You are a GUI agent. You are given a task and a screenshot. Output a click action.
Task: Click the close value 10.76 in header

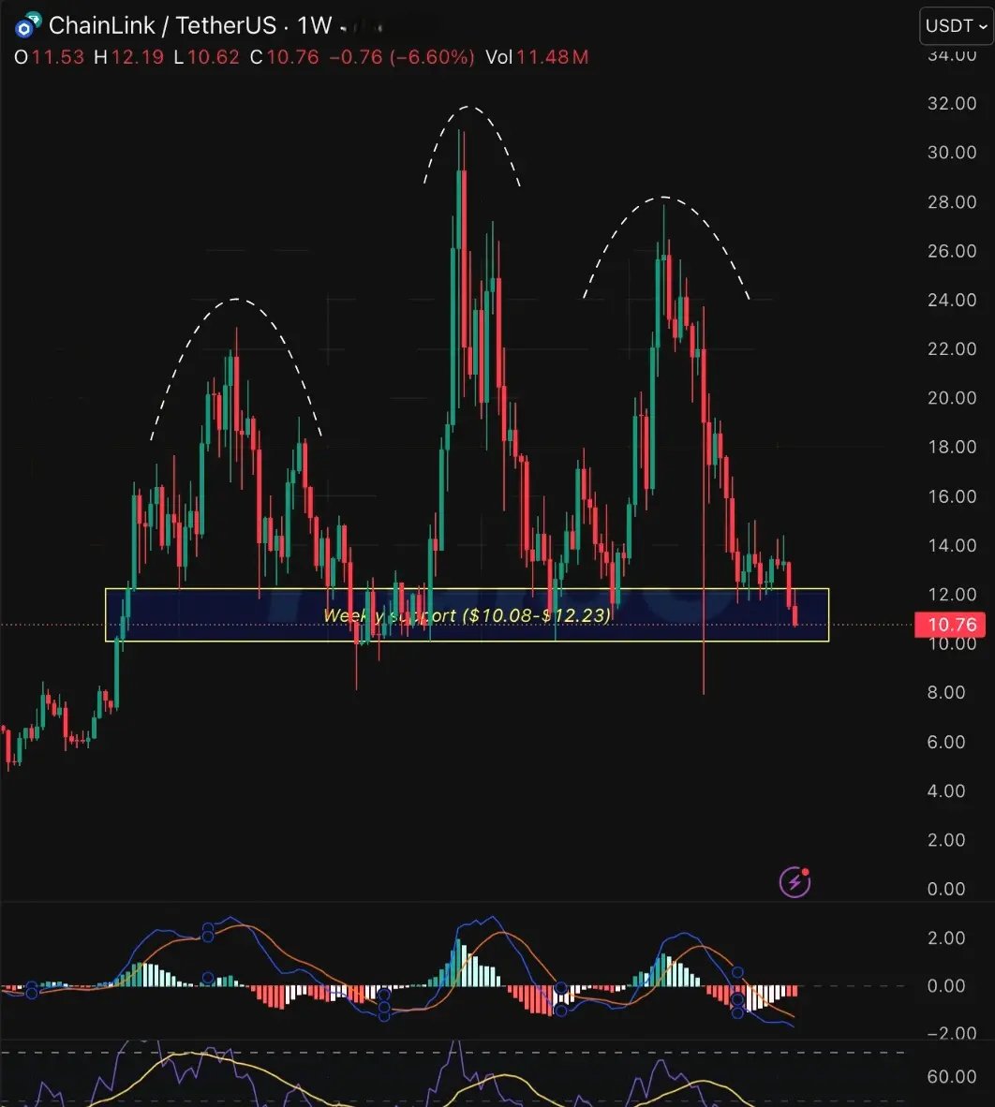point(292,57)
